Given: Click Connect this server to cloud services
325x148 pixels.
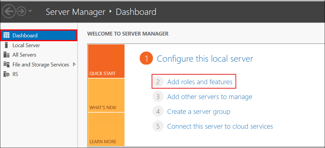Looking at the screenshot, I should (220, 126).
